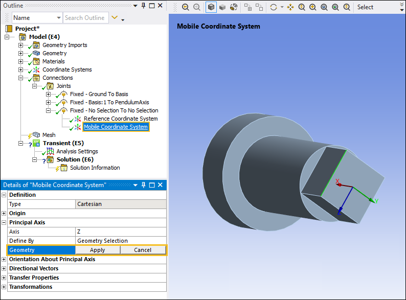Select Fixed - Ground To Basis joint
Viewport: 406px width, 300px height.
99,94
